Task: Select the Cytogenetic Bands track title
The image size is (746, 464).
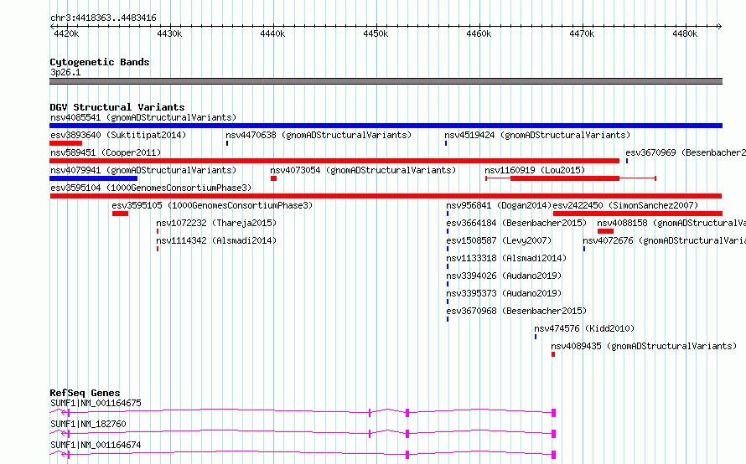Action: 100,62
